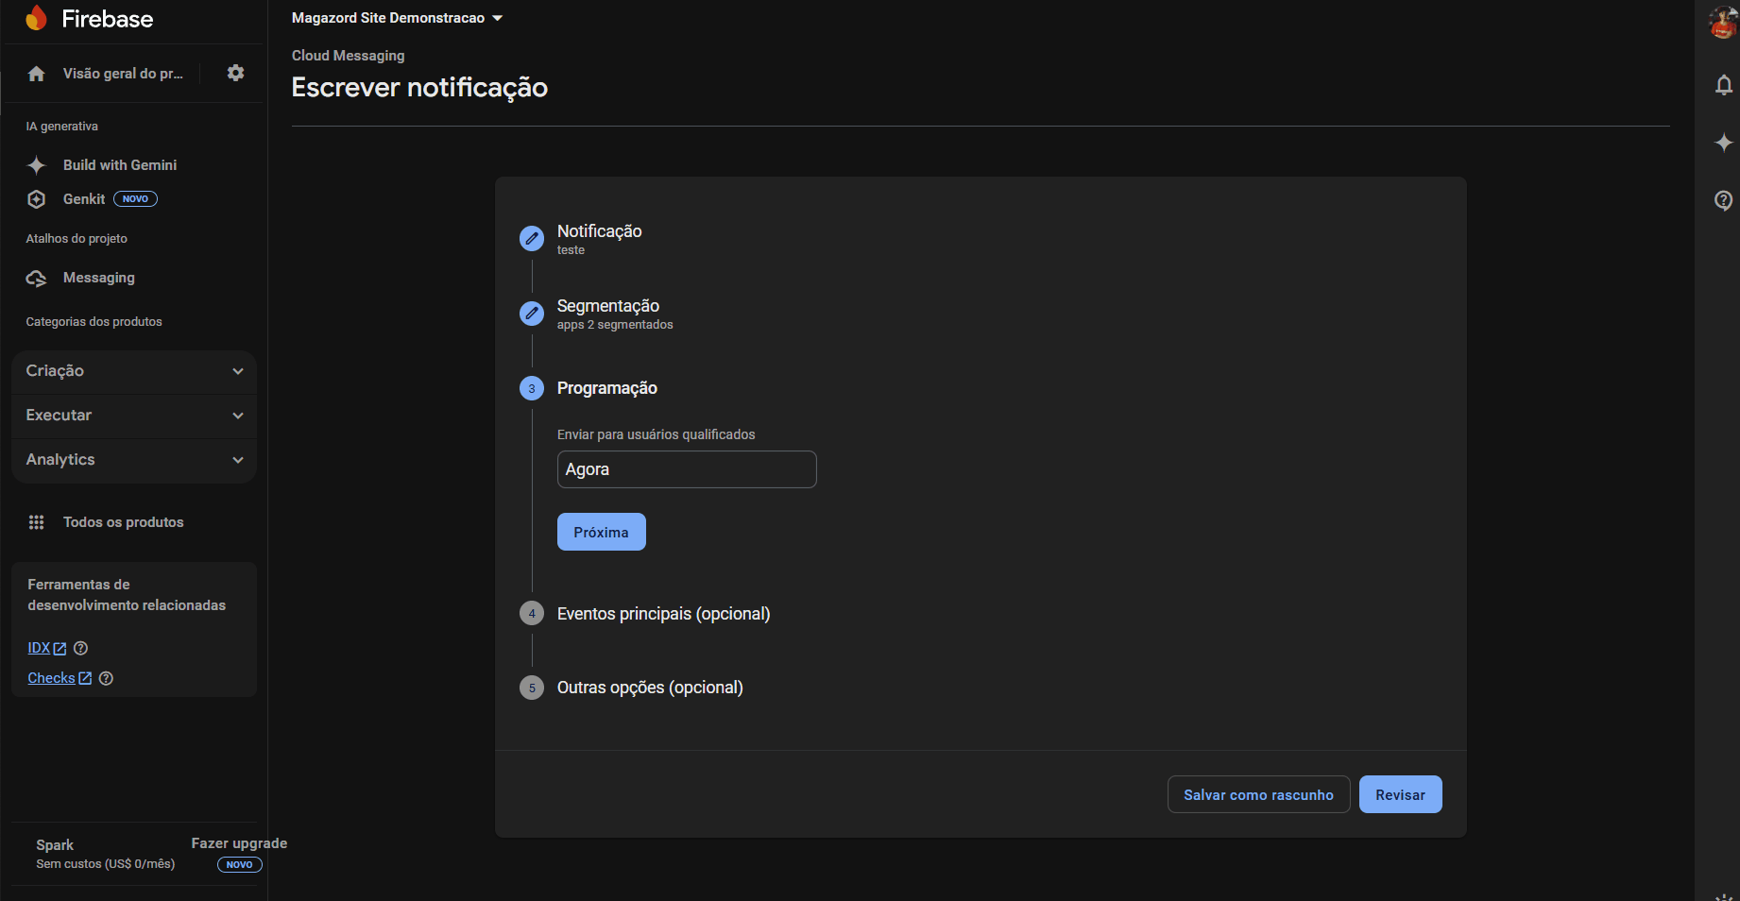This screenshot has width=1740, height=901.
Task: Expand Outras opções (opcional) step
Action: 650,688
